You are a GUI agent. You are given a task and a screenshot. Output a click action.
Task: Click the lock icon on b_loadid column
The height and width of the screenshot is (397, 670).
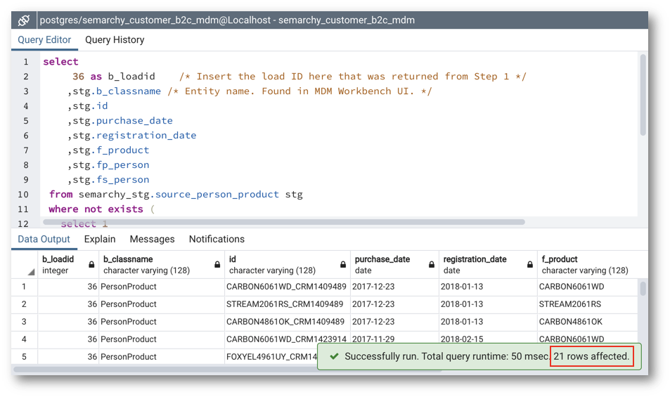click(x=91, y=265)
